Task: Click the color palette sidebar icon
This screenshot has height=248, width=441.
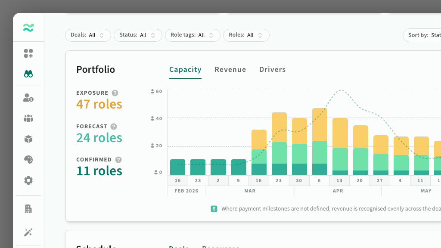Action: (28, 160)
